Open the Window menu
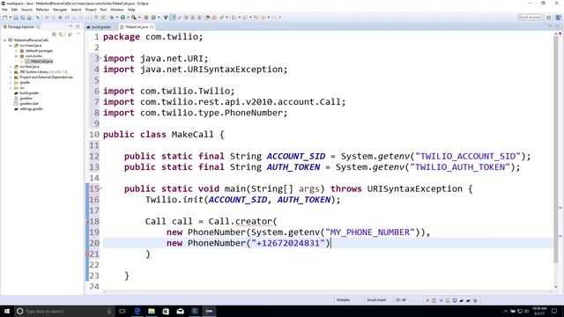Image resolution: width=564 pixels, height=317 pixels. tap(117, 10)
